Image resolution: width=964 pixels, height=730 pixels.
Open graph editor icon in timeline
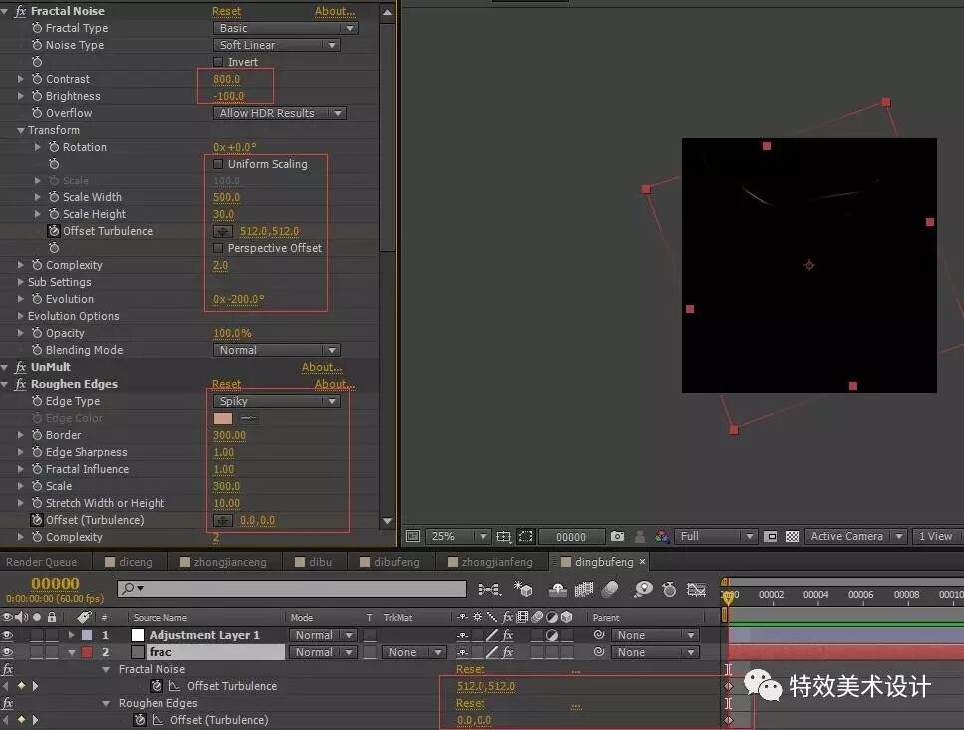[x=696, y=590]
